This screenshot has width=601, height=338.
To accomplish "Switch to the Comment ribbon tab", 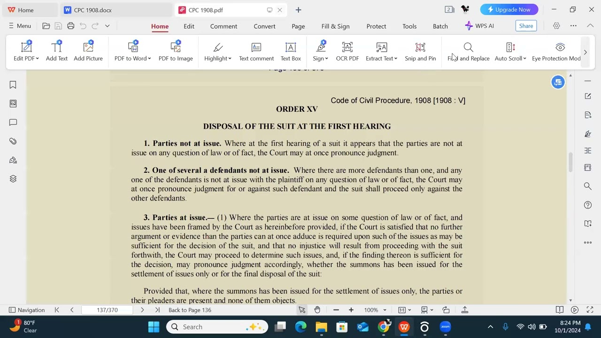I will (223, 26).
